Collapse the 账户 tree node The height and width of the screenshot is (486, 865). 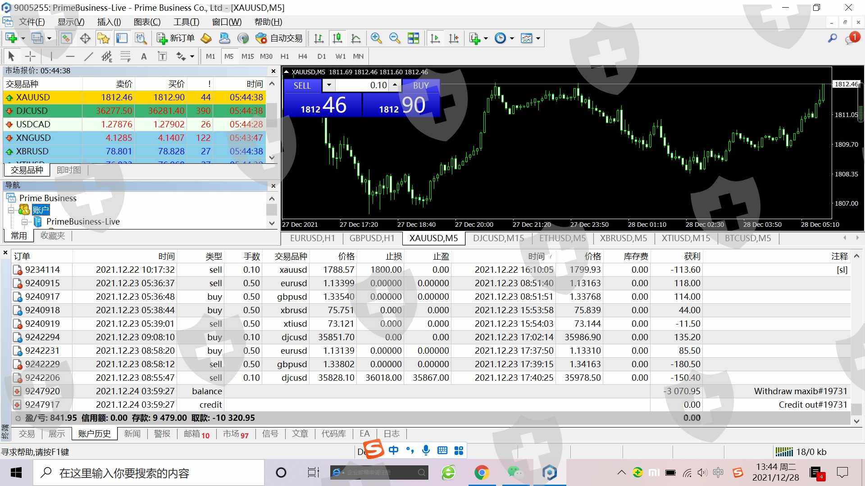[x=11, y=210]
